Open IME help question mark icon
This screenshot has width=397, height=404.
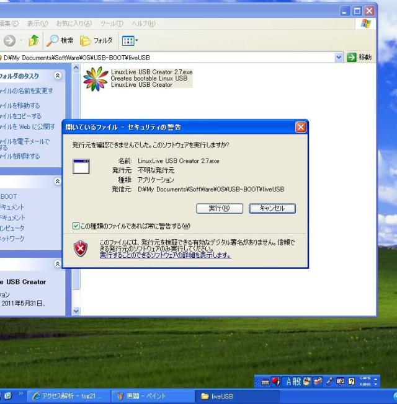[350, 382]
